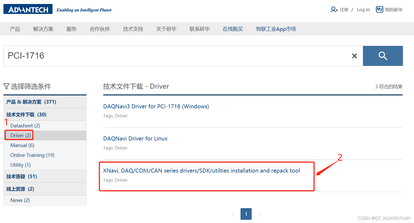Open the 联系研华 menu
This screenshot has height=223, width=414.
(200, 29)
